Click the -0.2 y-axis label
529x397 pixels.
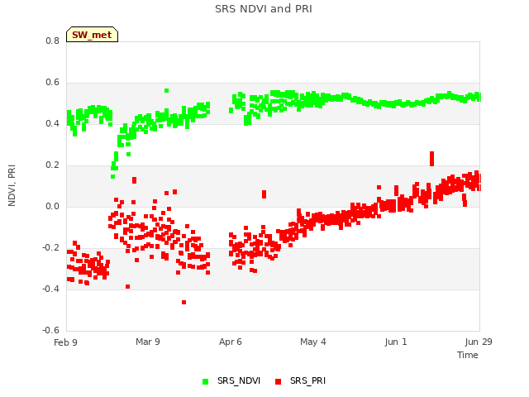[x=50, y=248]
